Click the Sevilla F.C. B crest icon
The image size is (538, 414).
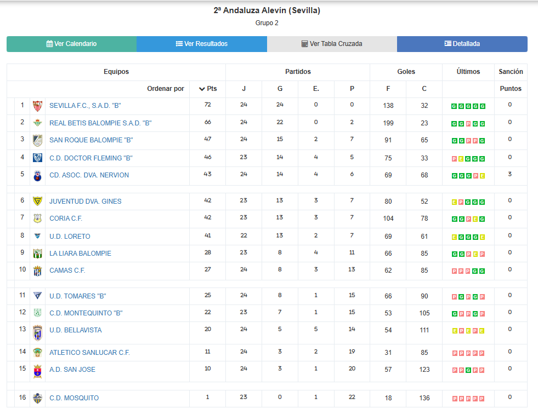37,106
